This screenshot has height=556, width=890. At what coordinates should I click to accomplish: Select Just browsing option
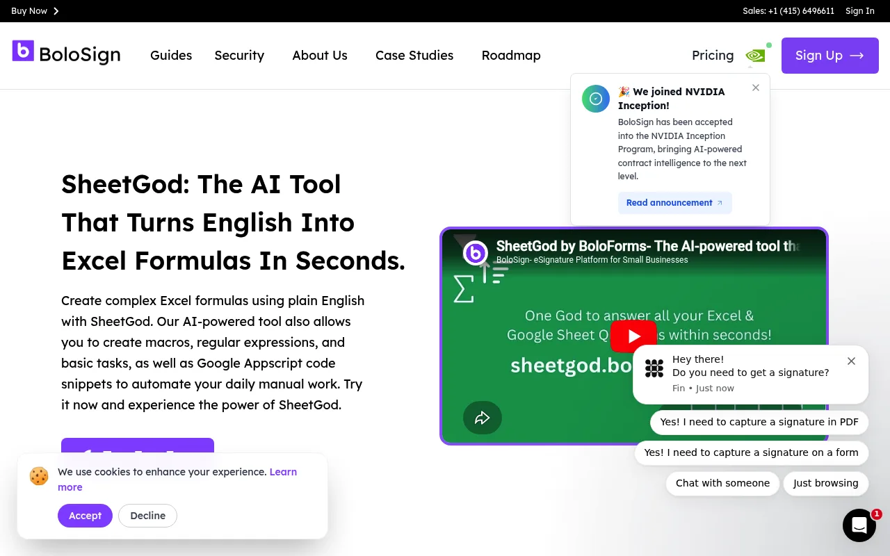(x=826, y=483)
